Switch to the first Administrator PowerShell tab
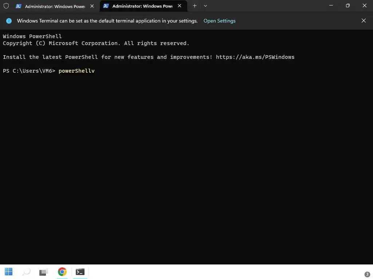This screenshot has width=373, height=279. (55, 7)
